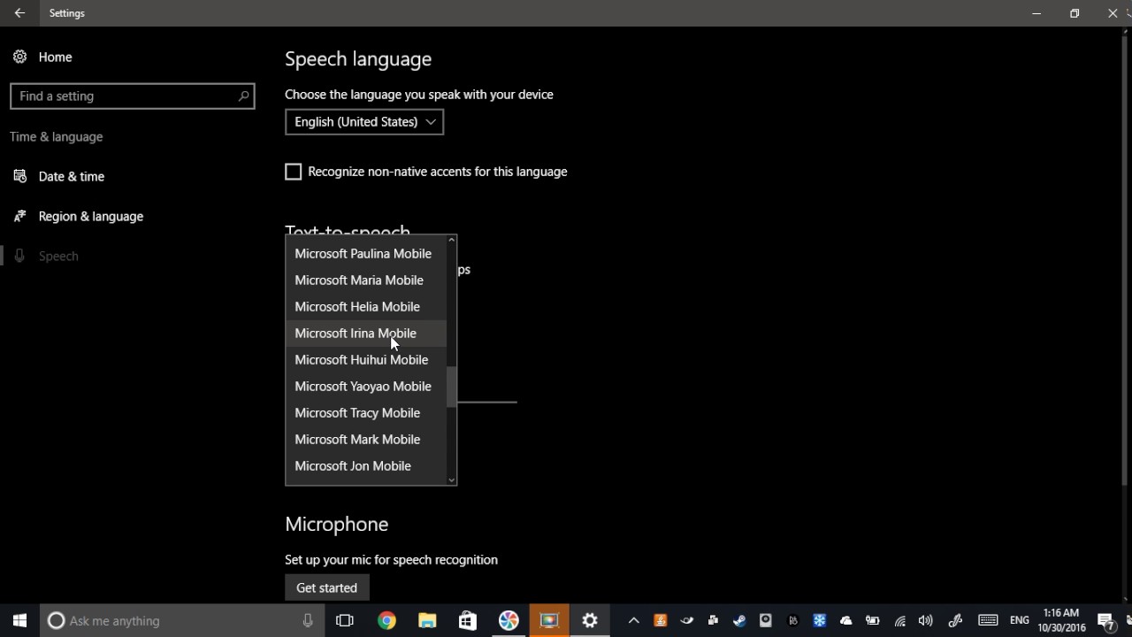Click the Cortana microphone icon

308,621
